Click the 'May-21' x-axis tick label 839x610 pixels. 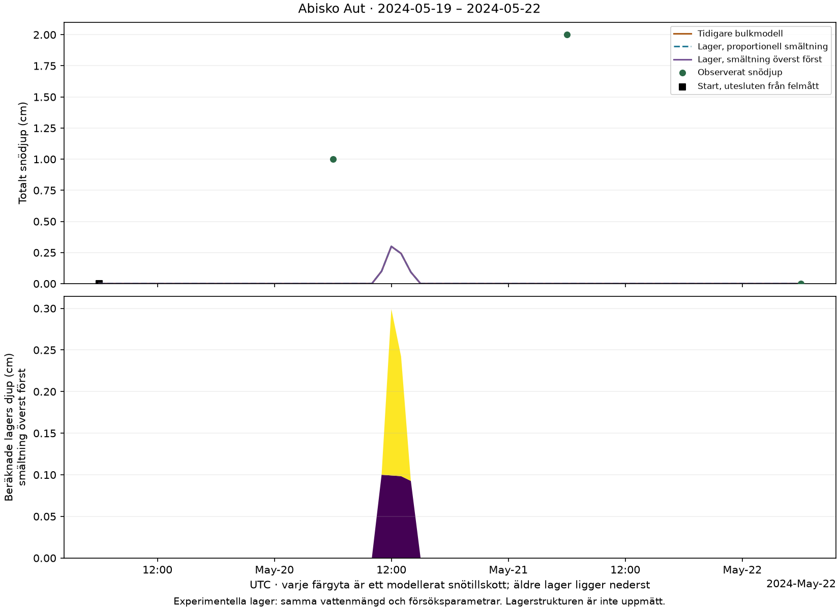[508, 570]
